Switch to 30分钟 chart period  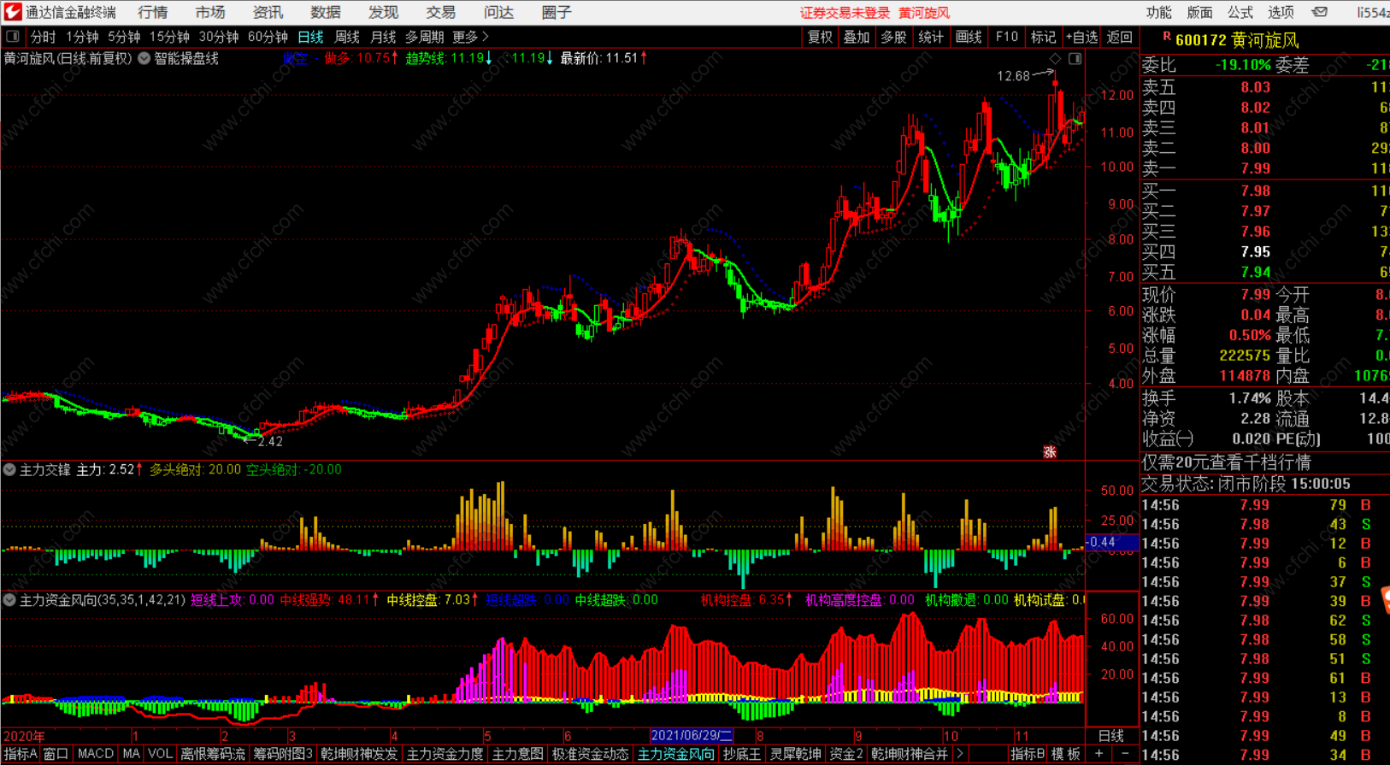(x=219, y=37)
